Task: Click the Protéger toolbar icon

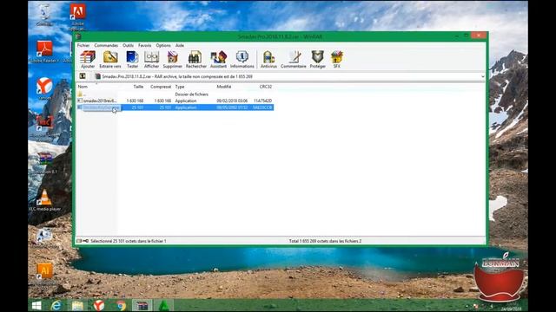Action: [x=317, y=60]
